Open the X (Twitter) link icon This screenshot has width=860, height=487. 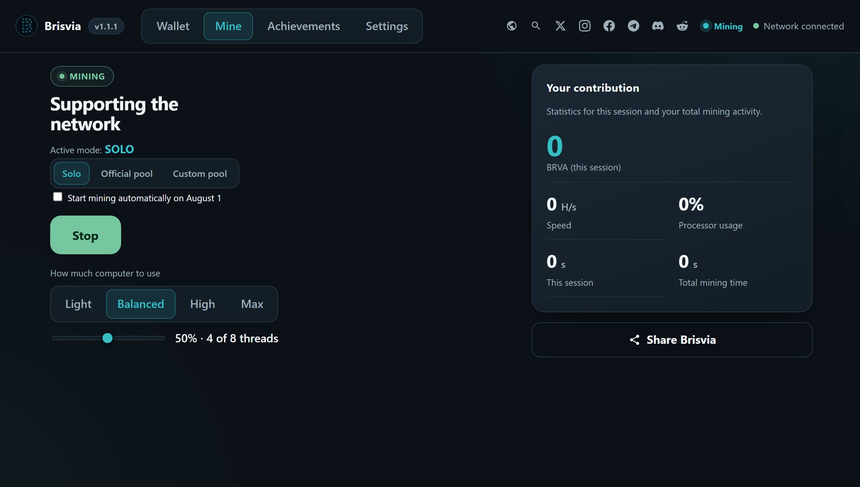point(560,26)
